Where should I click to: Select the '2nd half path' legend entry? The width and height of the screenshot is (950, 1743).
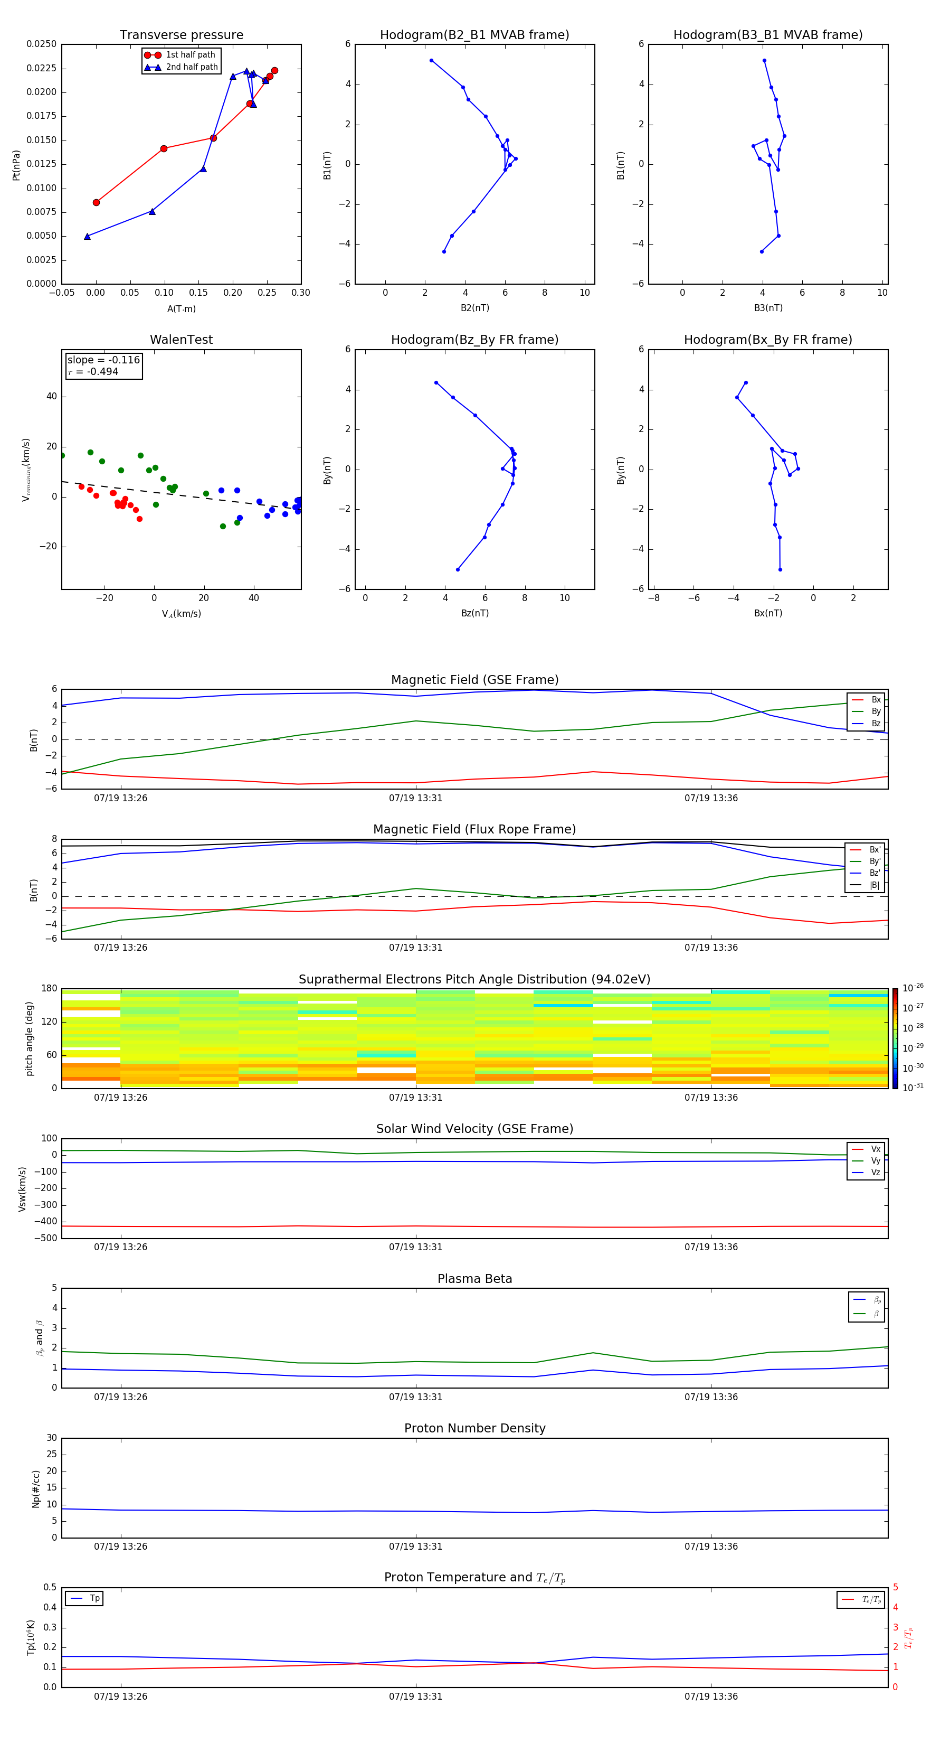181,67
